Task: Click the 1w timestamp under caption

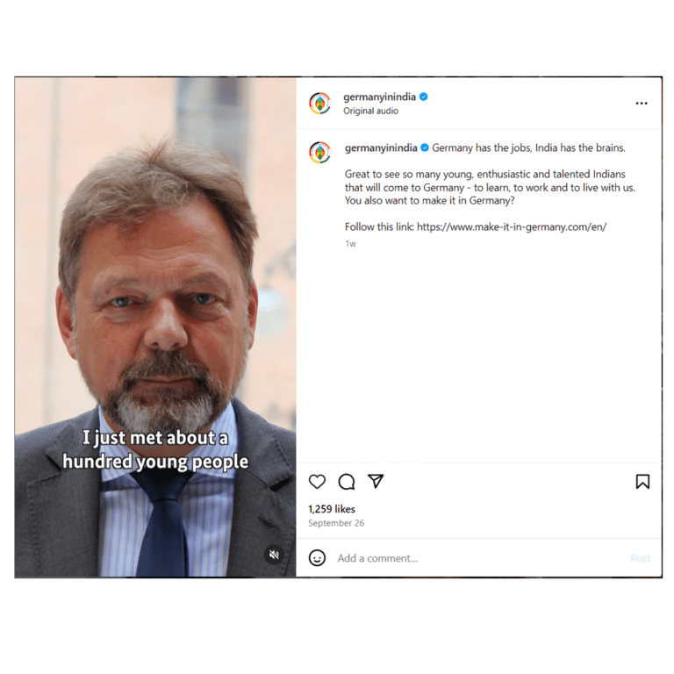Action: point(350,244)
